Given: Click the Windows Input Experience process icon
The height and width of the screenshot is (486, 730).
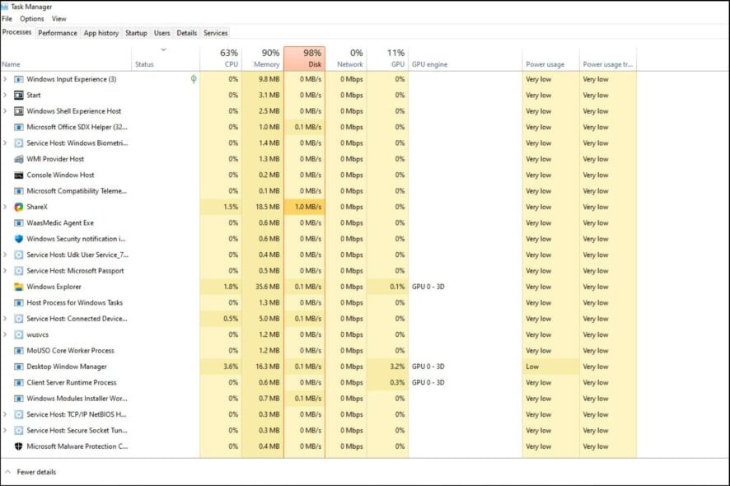Looking at the screenshot, I should click(x=19, y=80).
